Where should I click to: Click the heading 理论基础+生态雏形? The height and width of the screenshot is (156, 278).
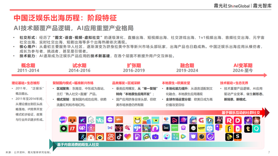click(26, 83)
